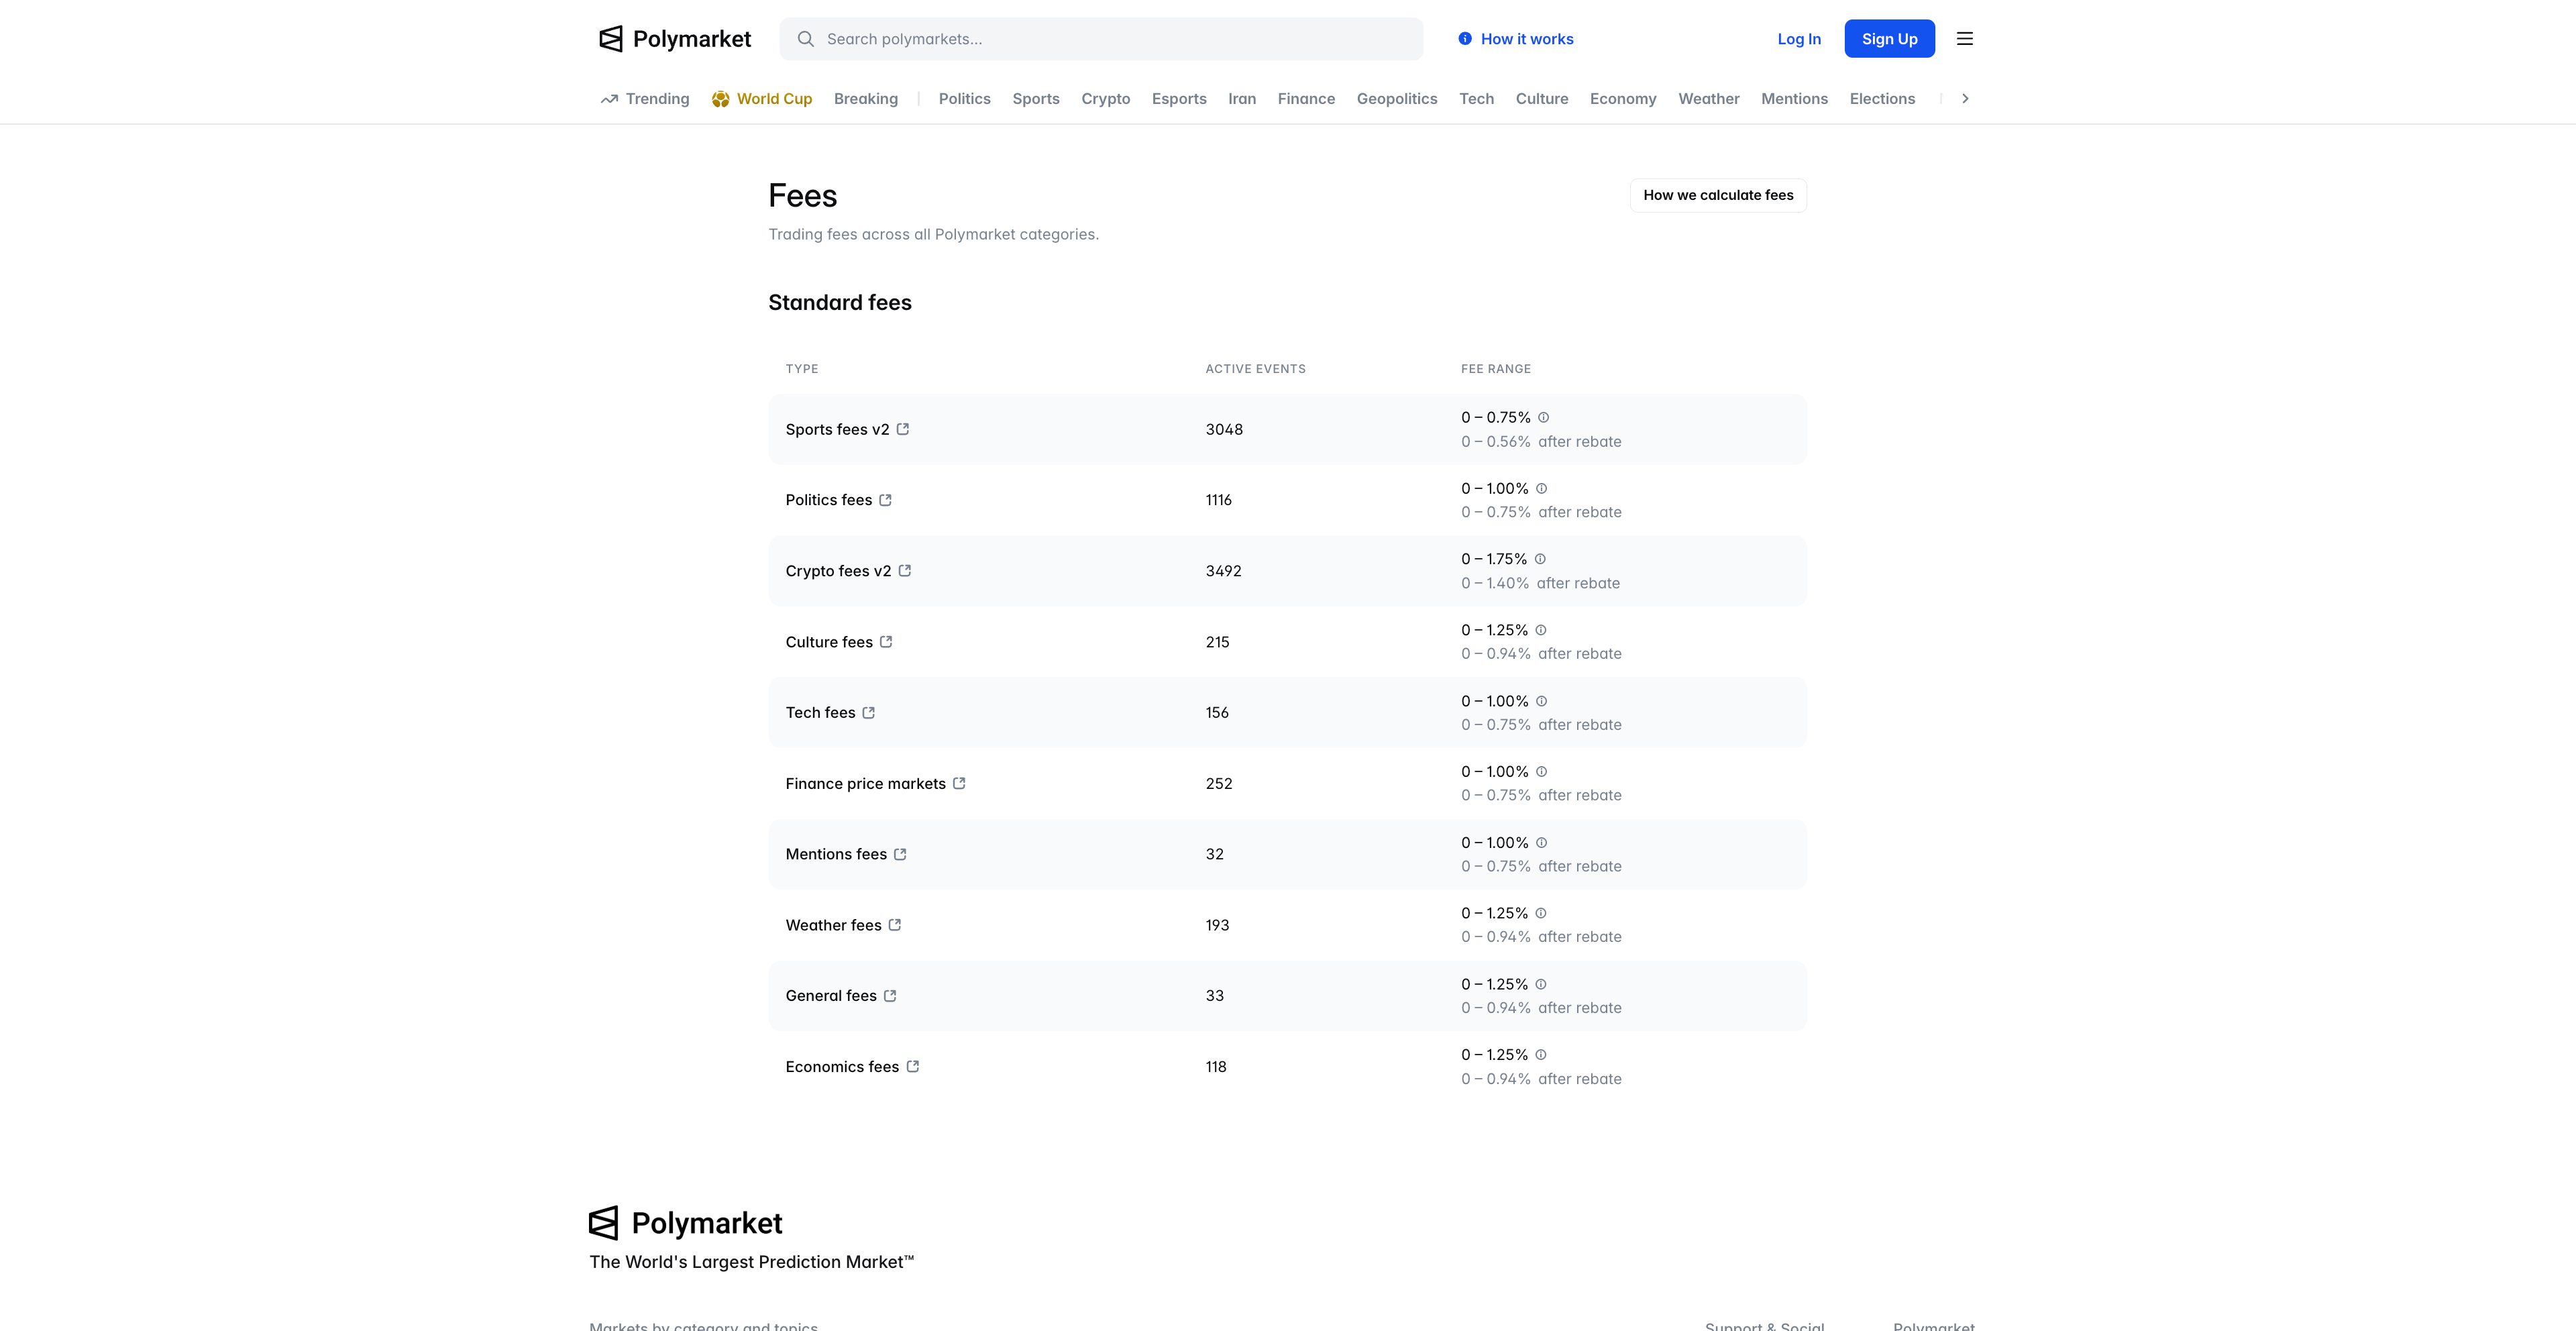This screenshot has width=2576, height=1331.
Task: Open external link icon for General fees
Action: click(891, 996)
